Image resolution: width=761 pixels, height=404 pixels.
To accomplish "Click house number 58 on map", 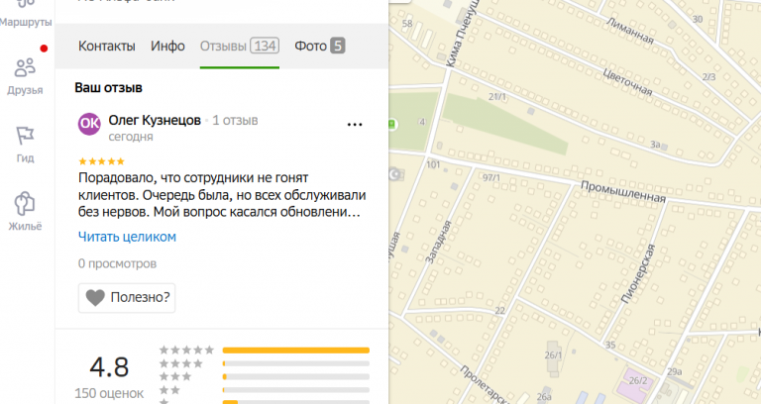I will tap(407, 24).
